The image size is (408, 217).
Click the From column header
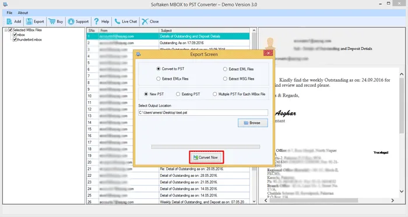click(129, 30)
